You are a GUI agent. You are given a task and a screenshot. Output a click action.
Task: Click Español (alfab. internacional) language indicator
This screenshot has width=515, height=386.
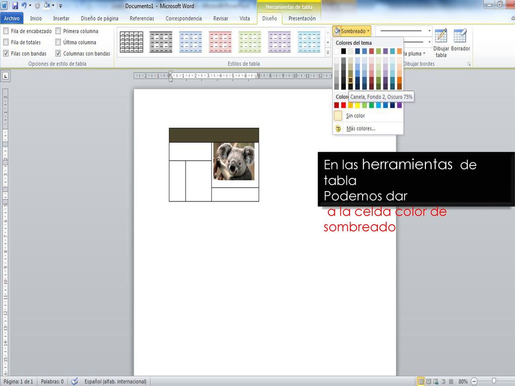point(115,381)
